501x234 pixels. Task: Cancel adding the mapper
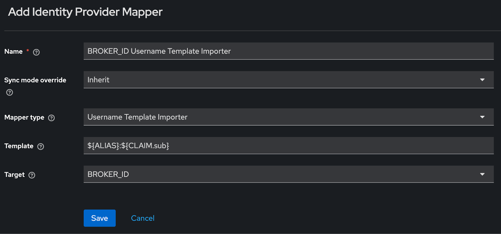pos(142,218)
